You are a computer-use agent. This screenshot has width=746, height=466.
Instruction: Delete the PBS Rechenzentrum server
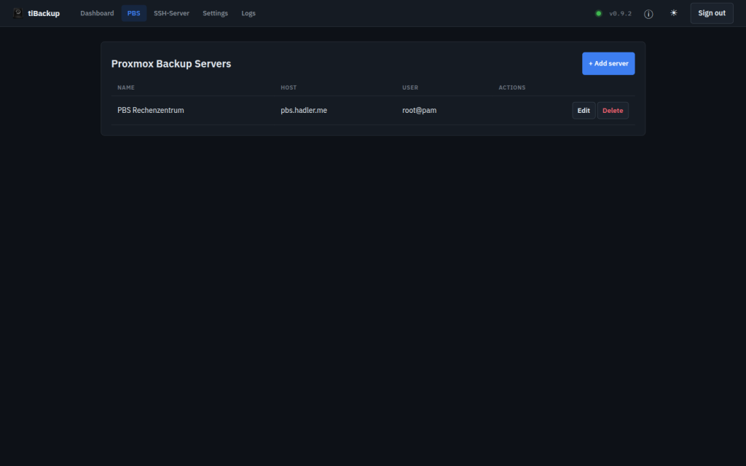[612, 111]
